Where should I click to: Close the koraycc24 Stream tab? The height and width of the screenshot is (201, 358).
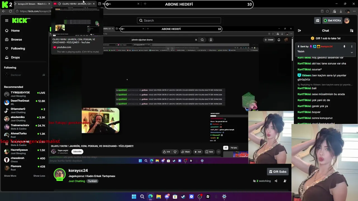coord(49,4)
